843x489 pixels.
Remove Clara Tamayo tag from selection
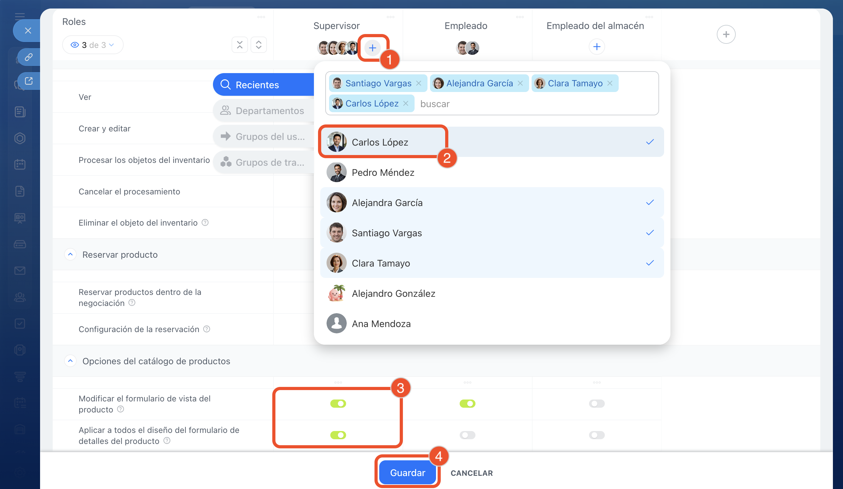coord(610,83)
